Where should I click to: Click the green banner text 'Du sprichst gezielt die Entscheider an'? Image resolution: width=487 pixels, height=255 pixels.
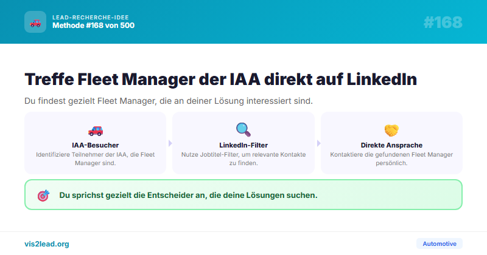click(x=133, y=195)
